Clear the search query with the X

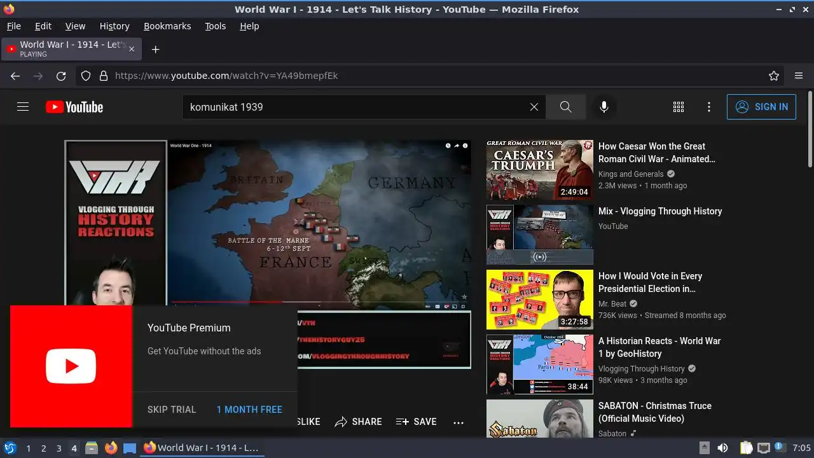point(534,107)
